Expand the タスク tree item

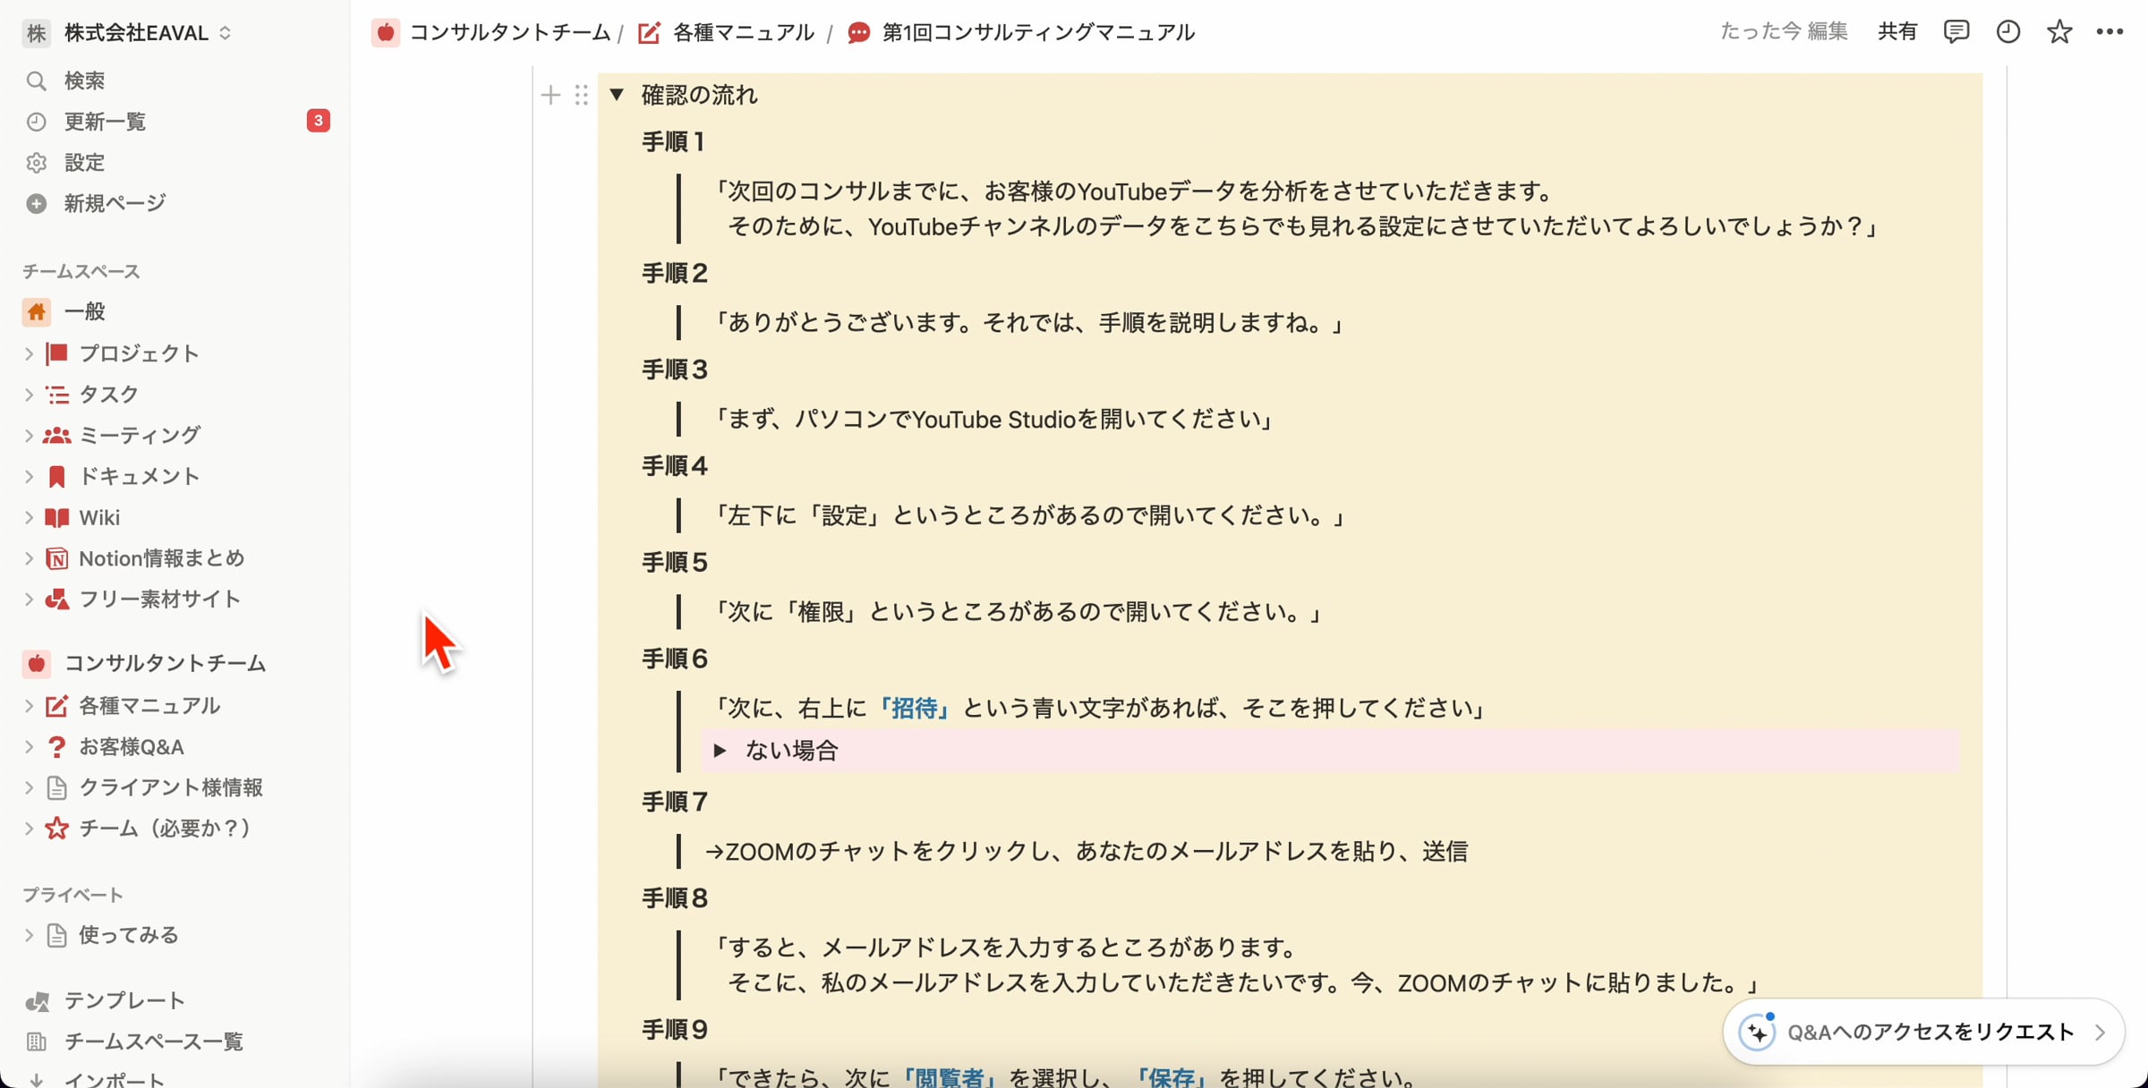29,395
